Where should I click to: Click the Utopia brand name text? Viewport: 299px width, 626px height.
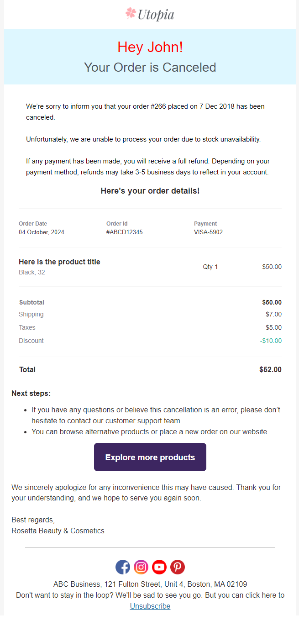(156, 15)
